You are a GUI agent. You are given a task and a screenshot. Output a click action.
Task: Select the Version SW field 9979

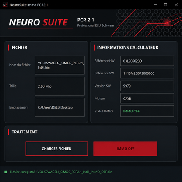pyautogui.click(x=147, y=86)
